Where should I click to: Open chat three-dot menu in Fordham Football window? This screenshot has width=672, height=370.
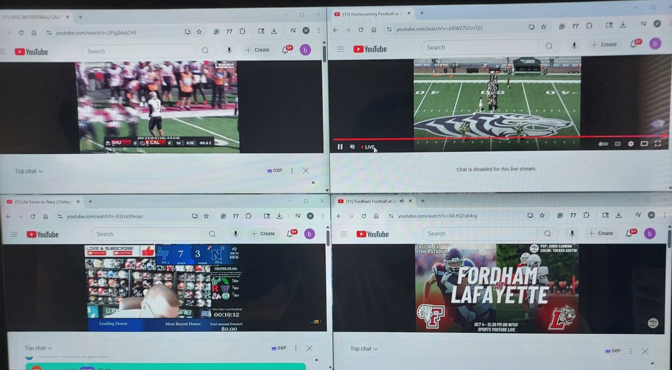pyautogui.click(x=629, y=351)
